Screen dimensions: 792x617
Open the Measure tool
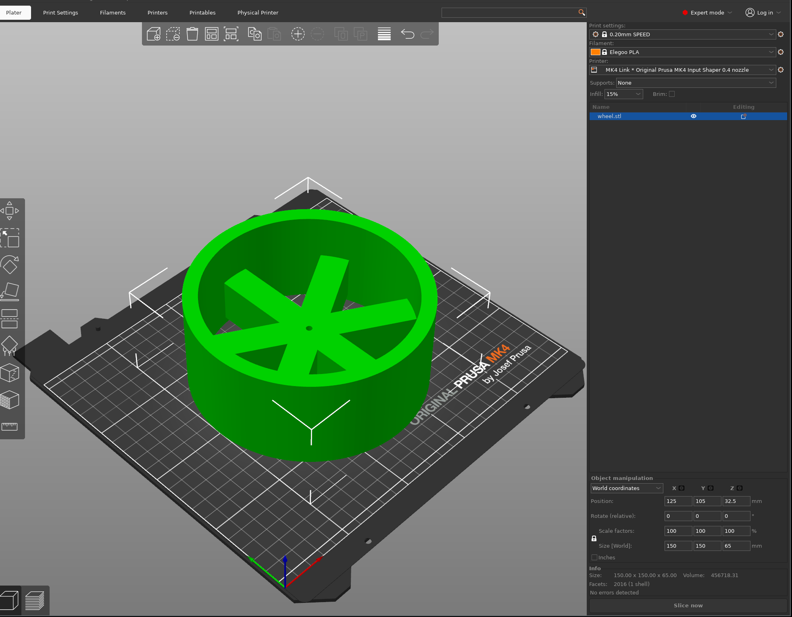(x=10, y=426)
